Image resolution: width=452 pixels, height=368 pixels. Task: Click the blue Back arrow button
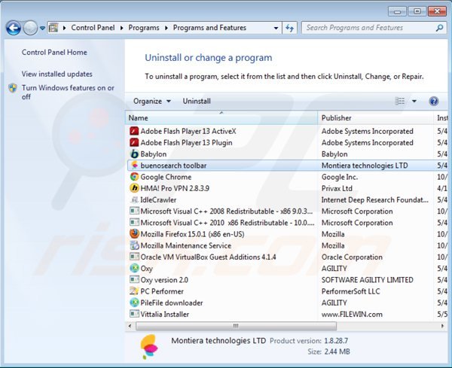[x=14, y=28]
